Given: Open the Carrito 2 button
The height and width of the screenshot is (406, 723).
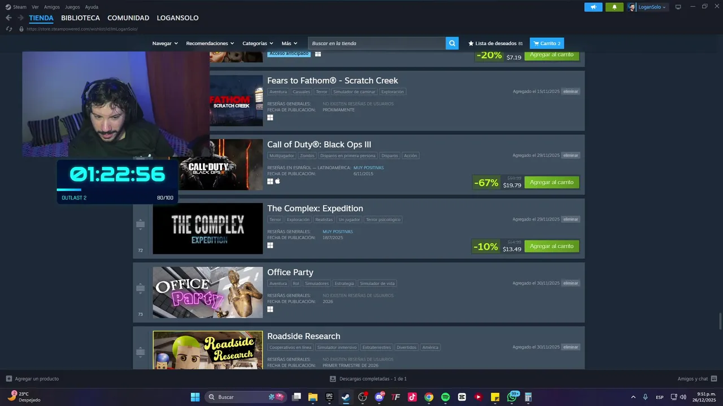Looking at the screenshot, I should pos(547,43).
